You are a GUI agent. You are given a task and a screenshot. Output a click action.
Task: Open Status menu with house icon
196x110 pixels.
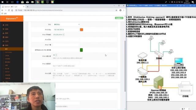click(x=6, y=25)
